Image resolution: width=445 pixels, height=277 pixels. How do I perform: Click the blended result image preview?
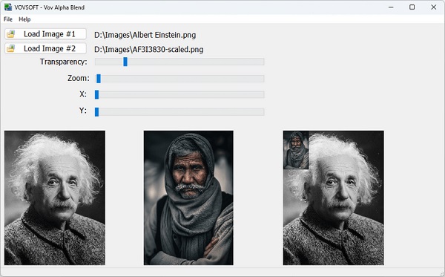tap(334, 198)
